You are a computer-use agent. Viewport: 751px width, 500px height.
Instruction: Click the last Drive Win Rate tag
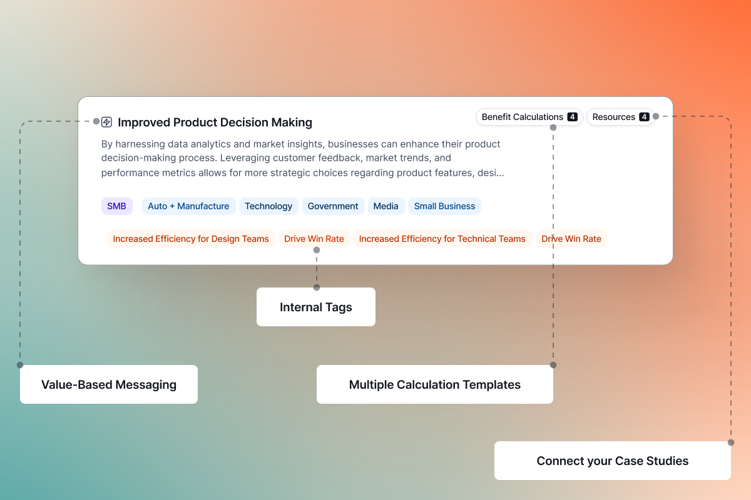pyautogui.click(x=571, y=239)
